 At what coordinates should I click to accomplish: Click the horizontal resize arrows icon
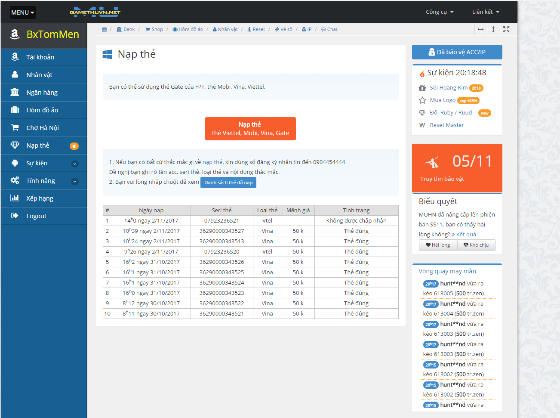[480, 29]
